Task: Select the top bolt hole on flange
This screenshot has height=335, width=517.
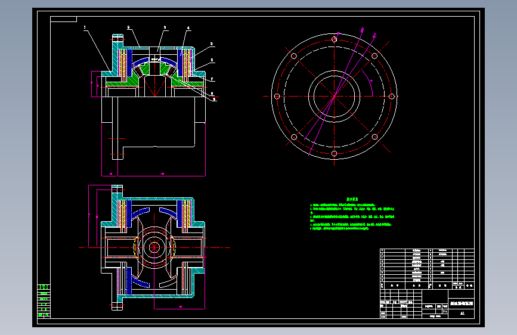Action: click(335, 39)
